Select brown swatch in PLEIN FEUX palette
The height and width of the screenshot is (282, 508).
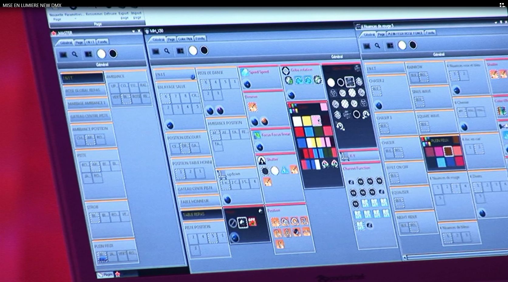(x=448, y=151)
